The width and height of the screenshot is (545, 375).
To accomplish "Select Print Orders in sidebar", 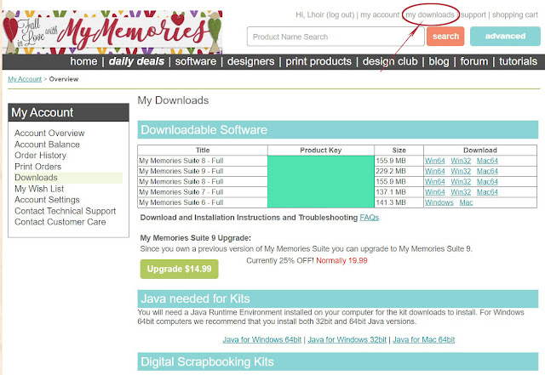I will 37,167.
